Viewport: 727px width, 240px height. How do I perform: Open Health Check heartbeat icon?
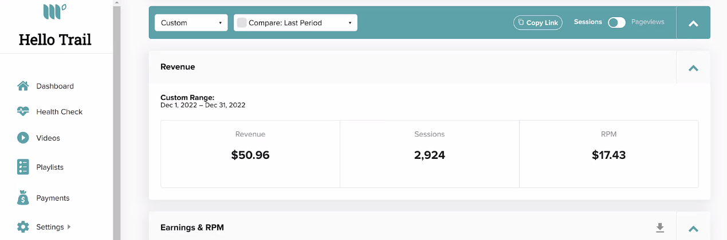click(23, 111)
